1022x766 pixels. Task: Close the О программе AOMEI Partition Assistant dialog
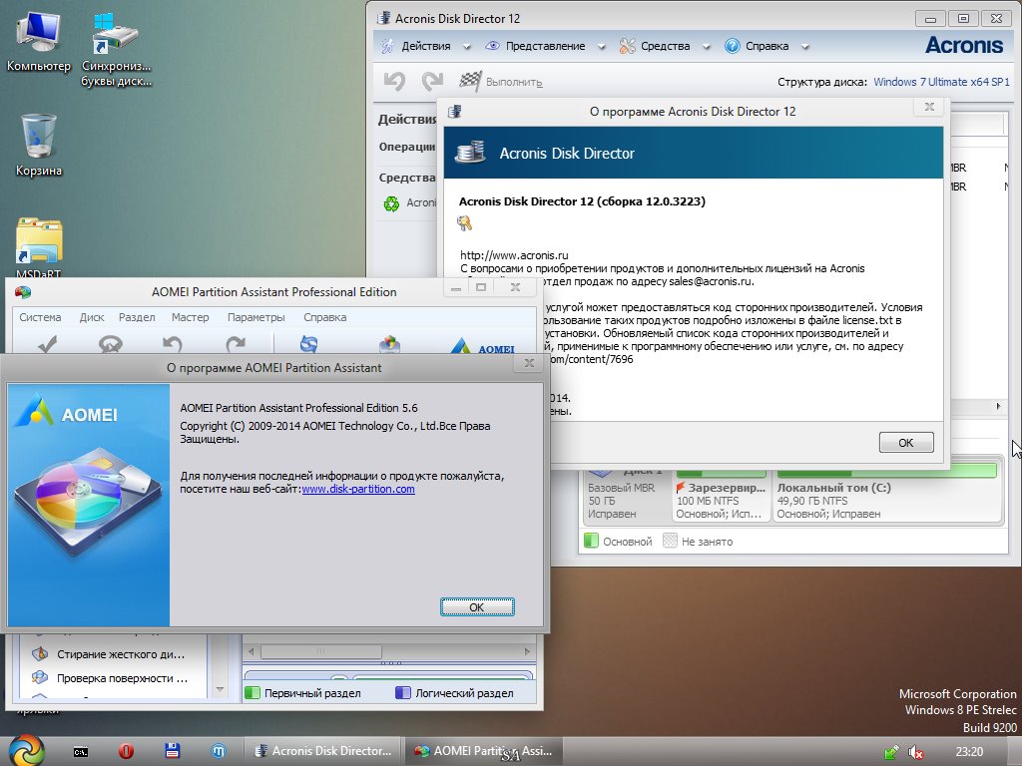(x=529, y=363)
